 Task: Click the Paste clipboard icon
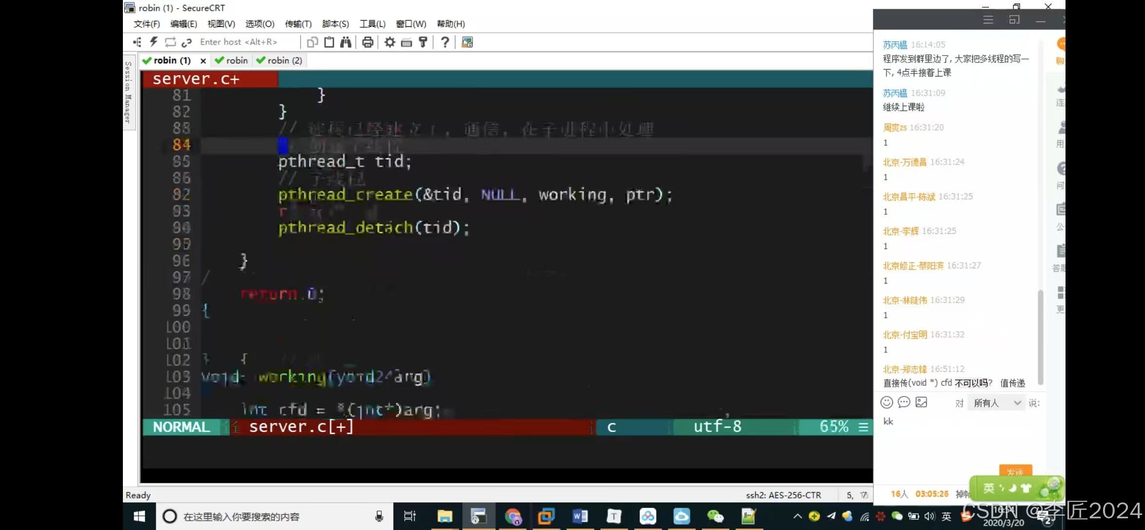pyautogui.click(x=329, y=42)
